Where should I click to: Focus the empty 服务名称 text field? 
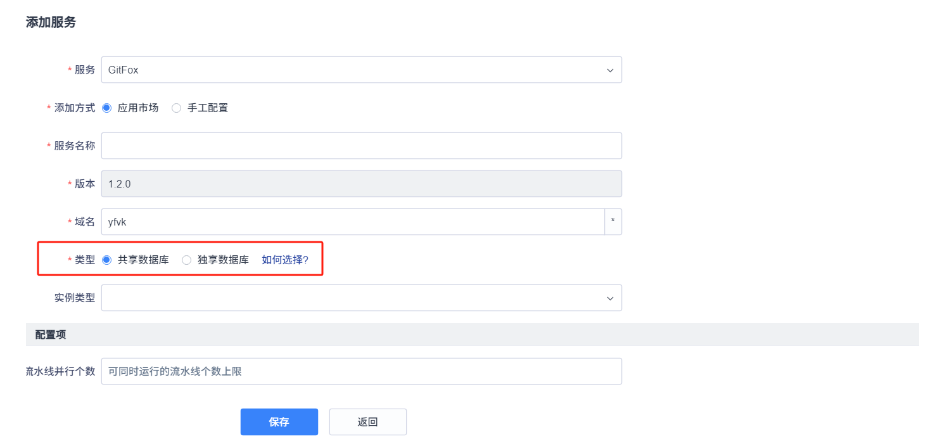[361, 146]
